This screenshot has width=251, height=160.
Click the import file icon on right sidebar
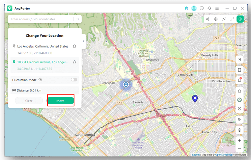coord(240,60)
